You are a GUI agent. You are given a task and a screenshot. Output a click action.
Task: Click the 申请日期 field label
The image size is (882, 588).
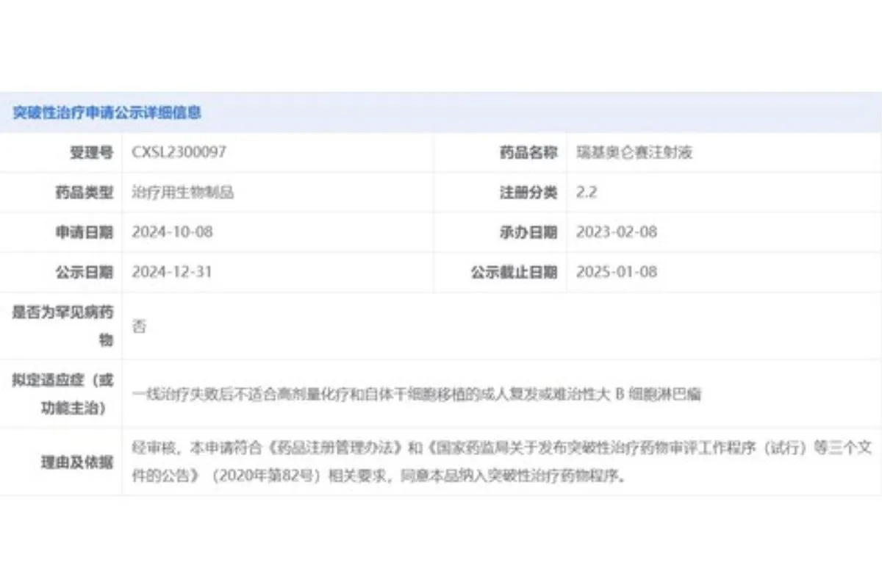(x=85, y=232)
